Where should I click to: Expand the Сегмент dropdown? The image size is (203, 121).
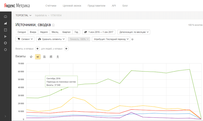point(25,39)
